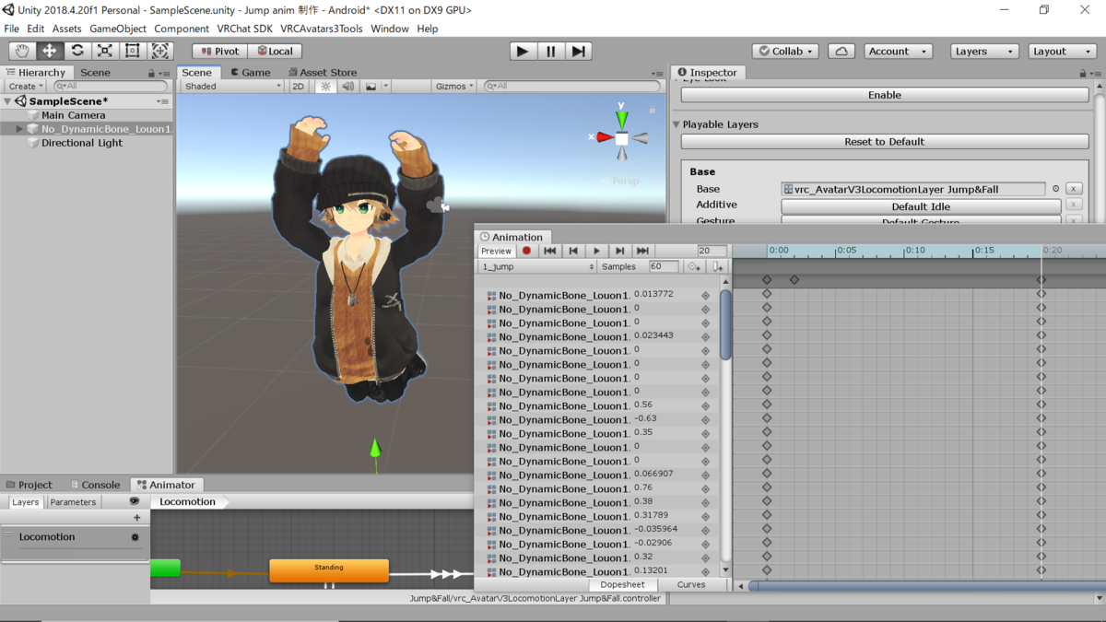Image resolution: width=1106 pixels, height=622 pixels.
Task: Click the red X axis gizmo cone
Action: [x=605, y=137]
